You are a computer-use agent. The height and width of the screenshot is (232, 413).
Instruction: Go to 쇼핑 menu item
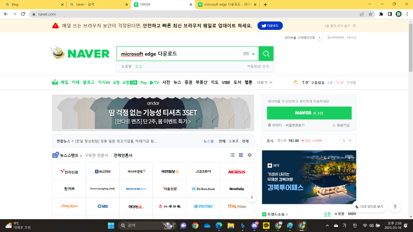click(x=116, y=82)
